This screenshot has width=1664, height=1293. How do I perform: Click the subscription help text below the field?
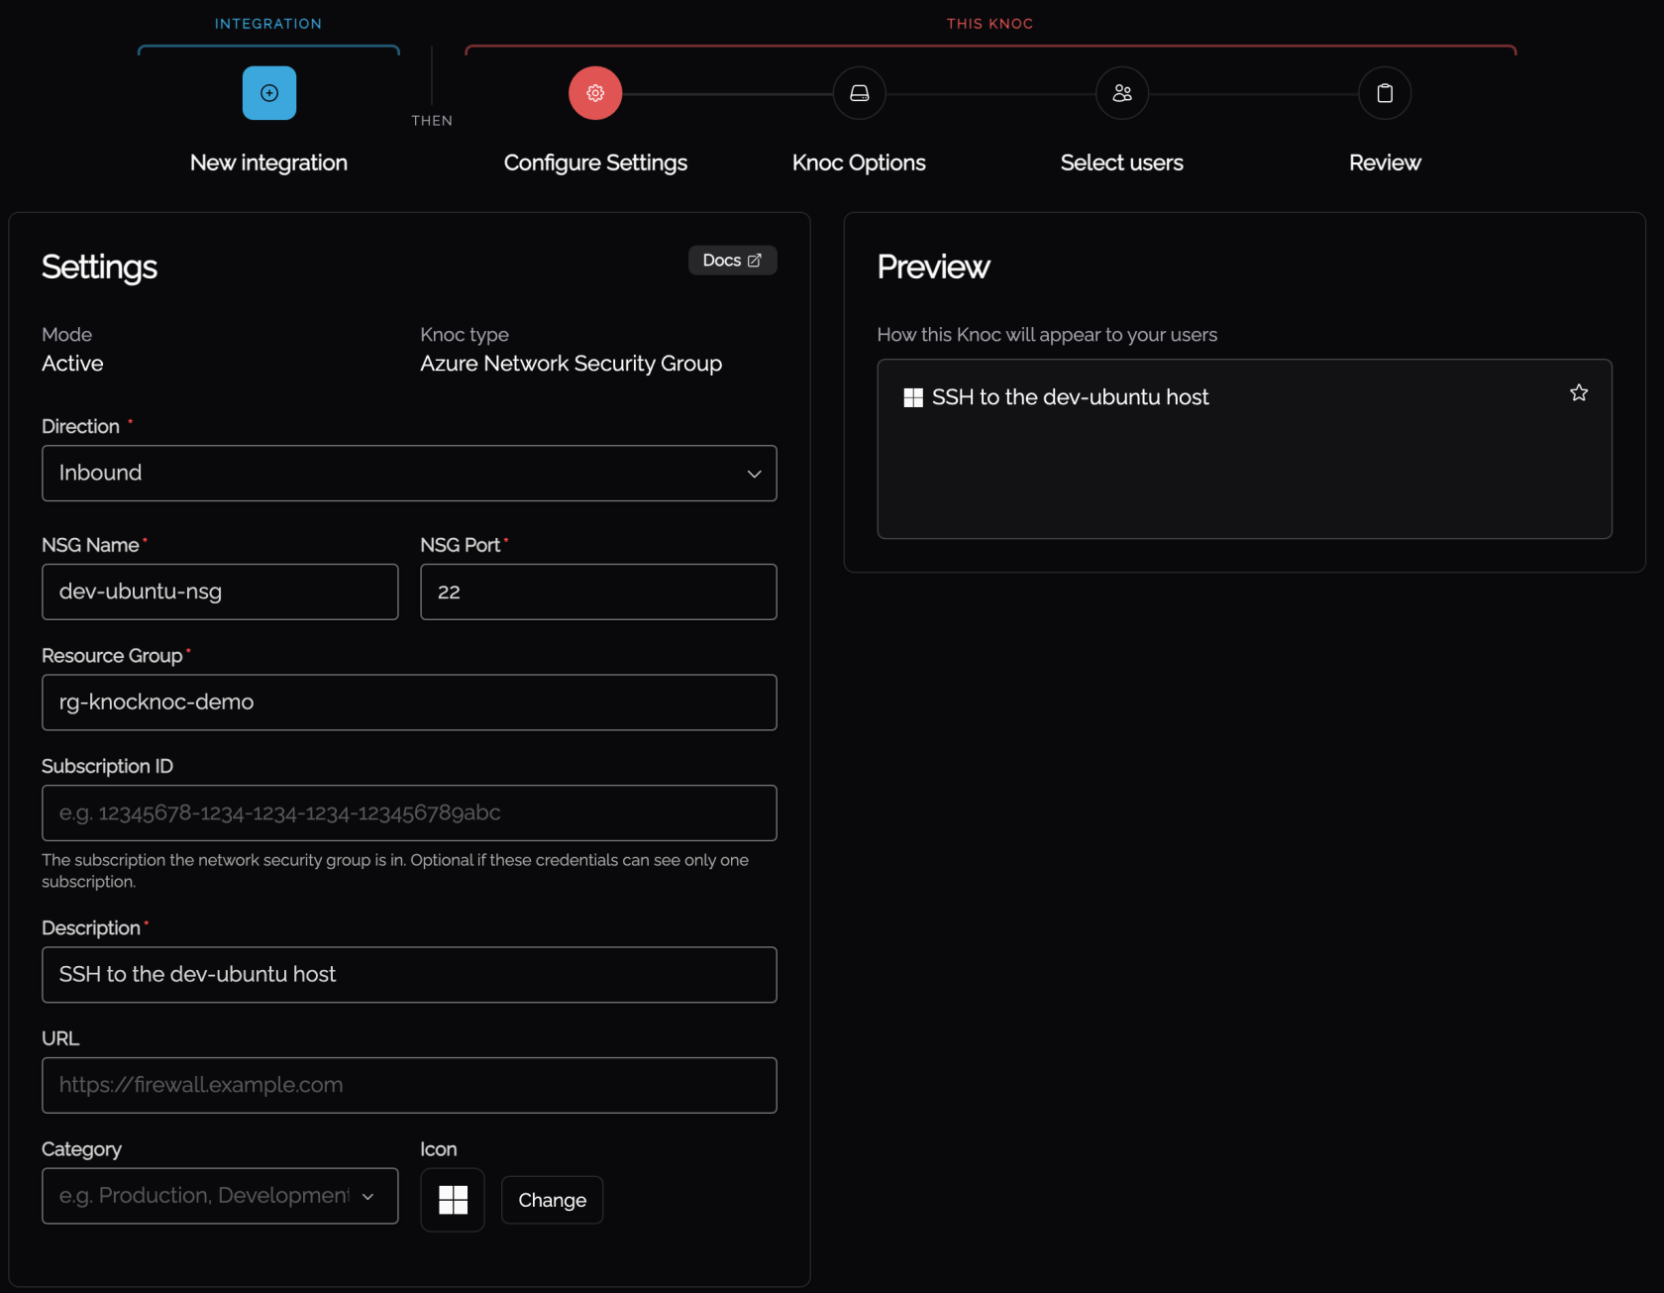[395, 871]
